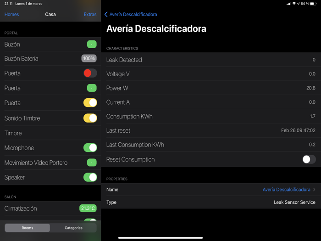Tap the PORTAL section header
The width and height of the screenshot is (321, 241).
pos(11,33)
